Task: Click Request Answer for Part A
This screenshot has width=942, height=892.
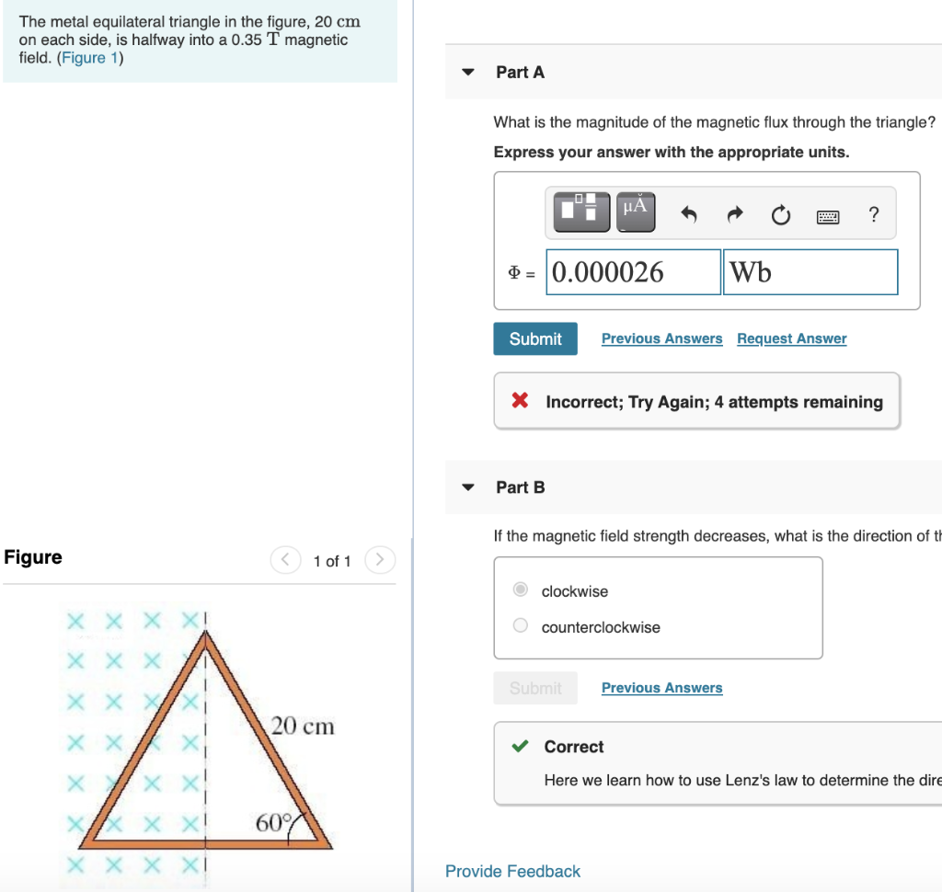Action: 791,338
